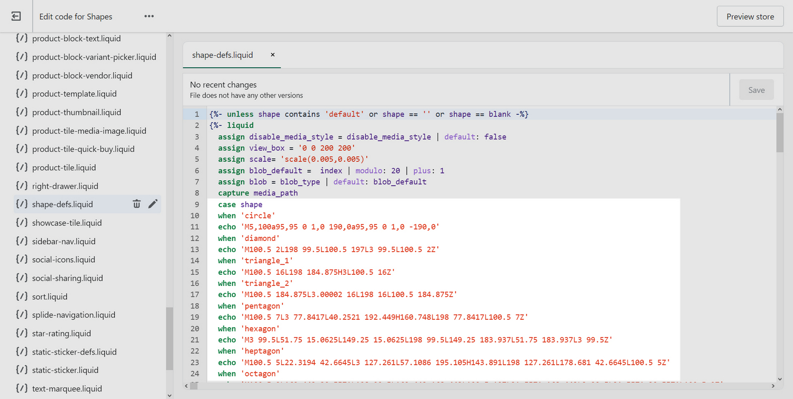Open social-sharing.liquid file
Image resolution: width=793 pixels, height=399 pixels.
[x=68, y=278]
